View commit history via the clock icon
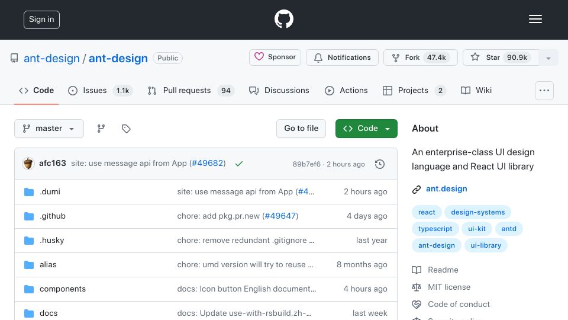The height and width of the screenshot is (320, 568). (x=380, y=164)
